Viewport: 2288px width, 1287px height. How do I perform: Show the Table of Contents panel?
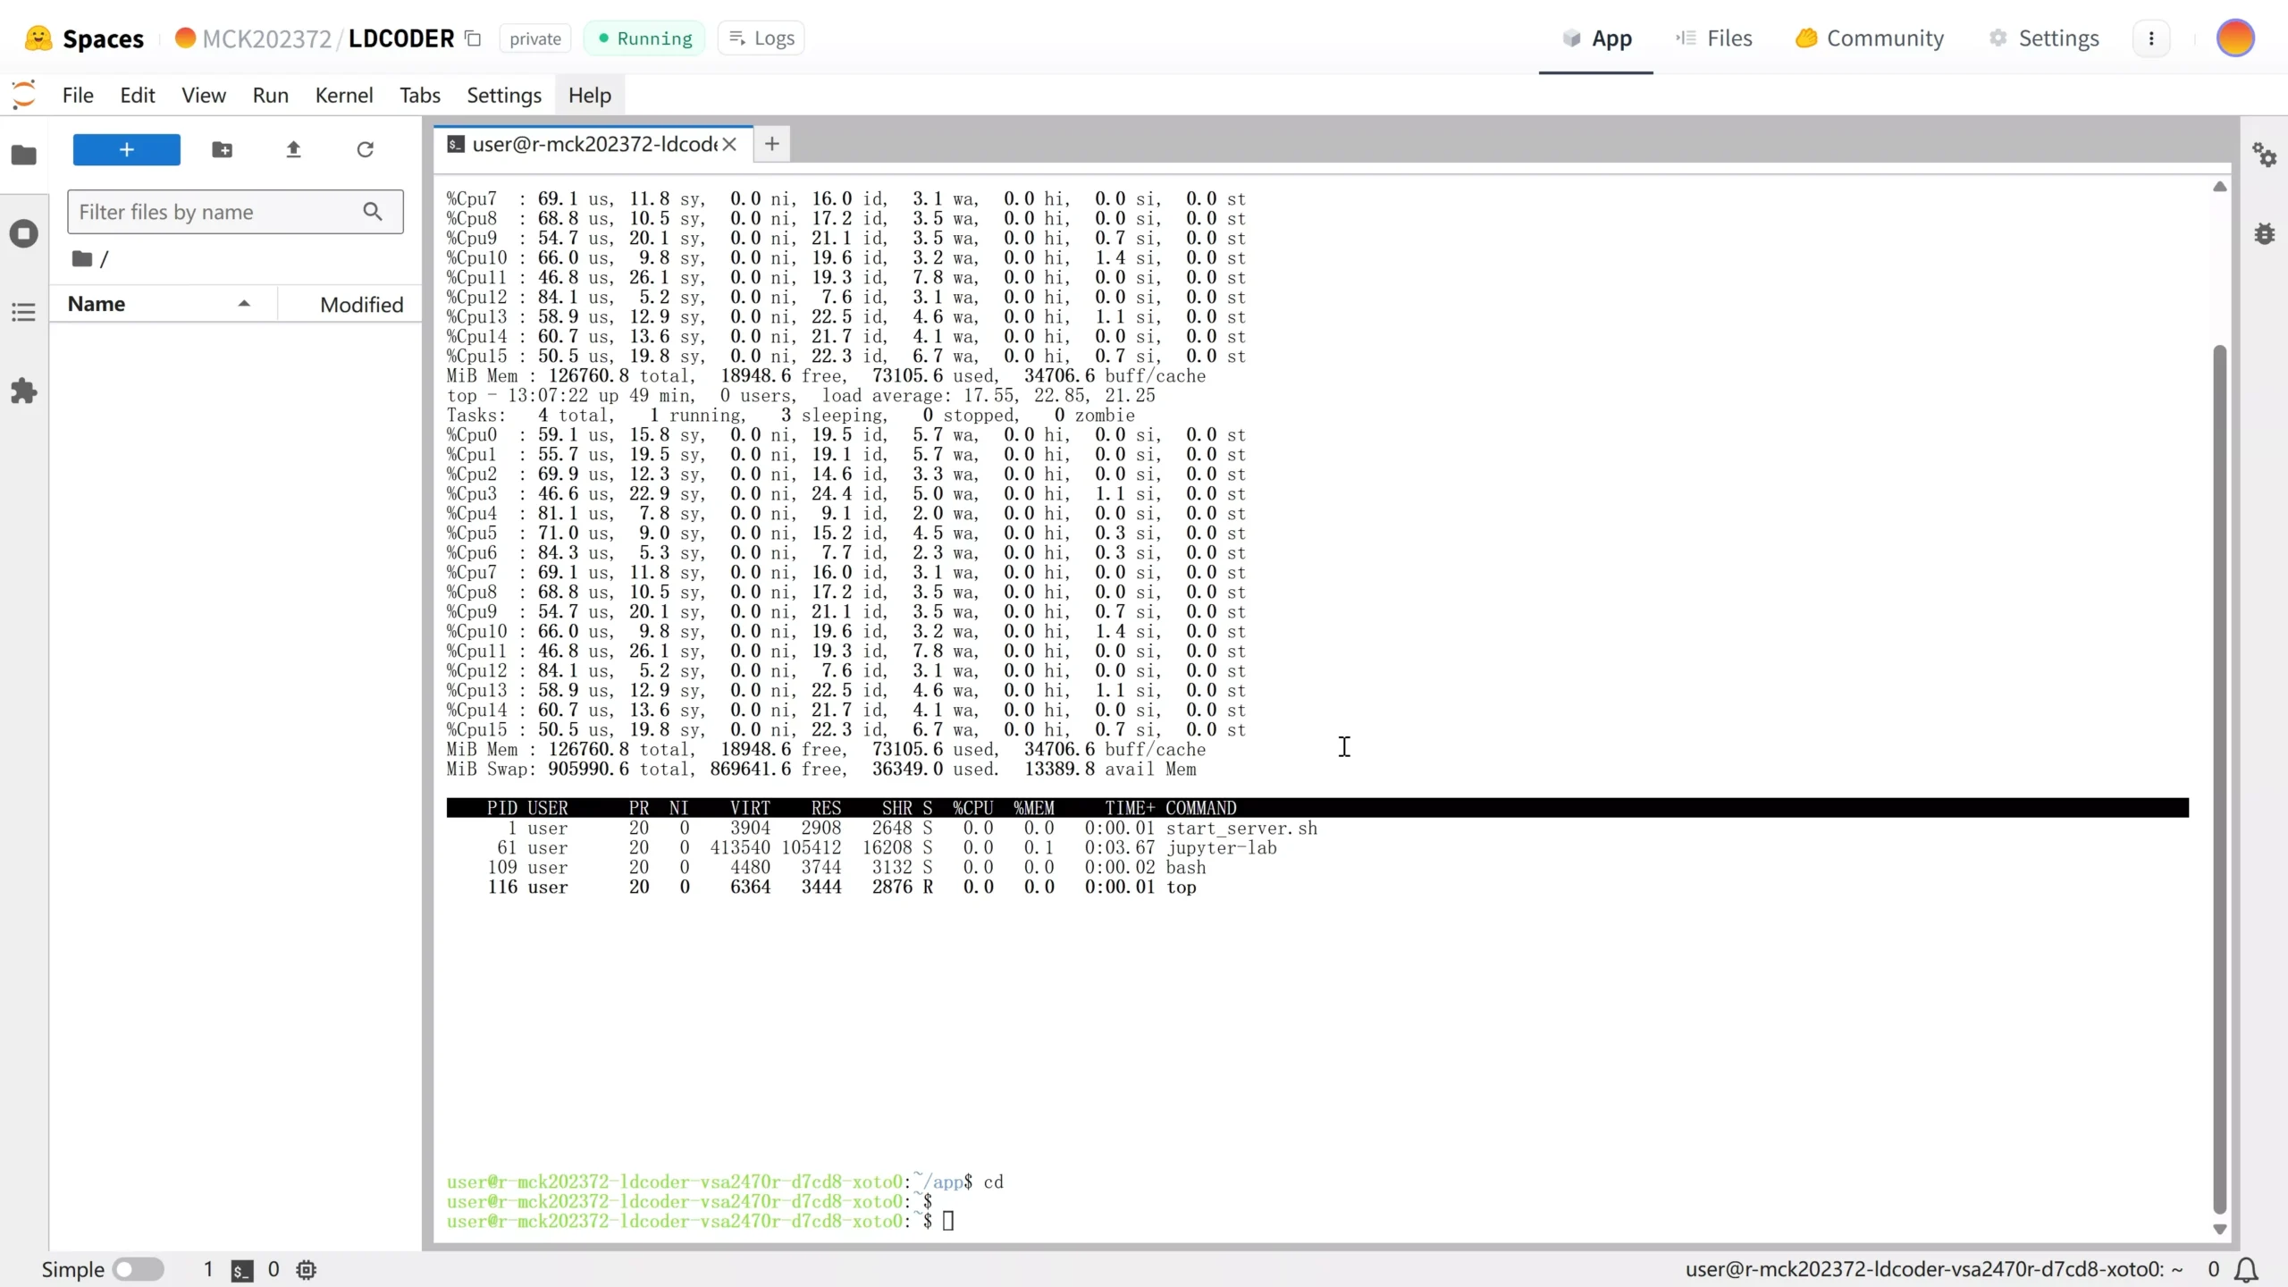tap(24, 312)
